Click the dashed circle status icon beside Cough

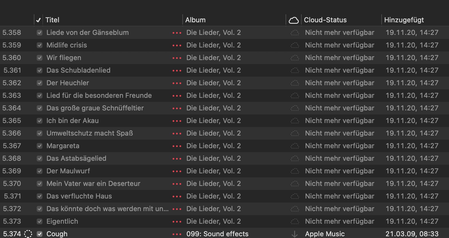[28, 234]
